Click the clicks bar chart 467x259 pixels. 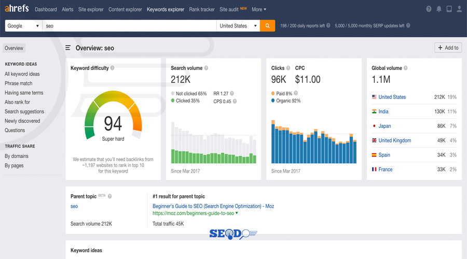[314, 142]
